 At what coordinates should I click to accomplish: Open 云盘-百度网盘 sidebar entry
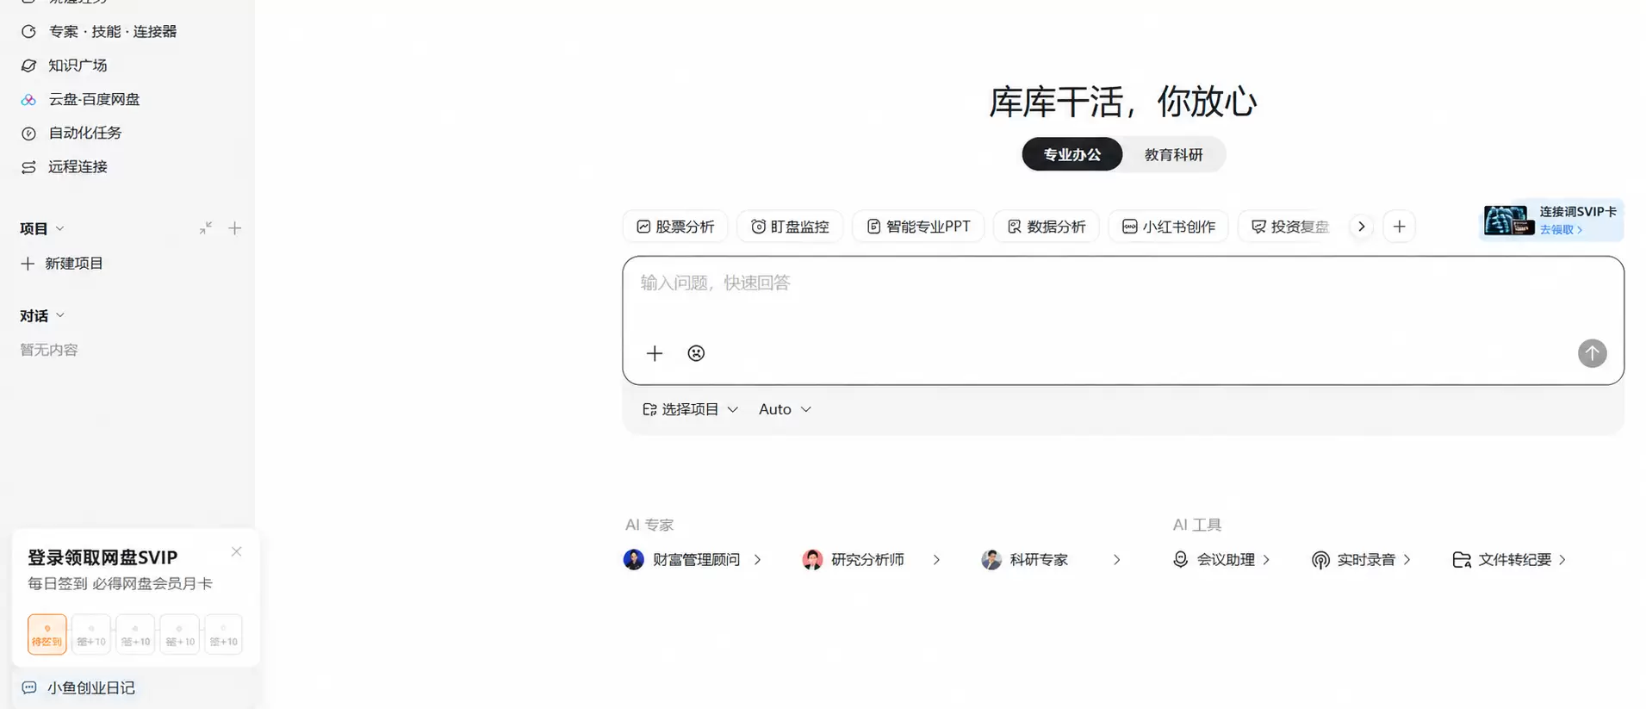tap(81, 99)
